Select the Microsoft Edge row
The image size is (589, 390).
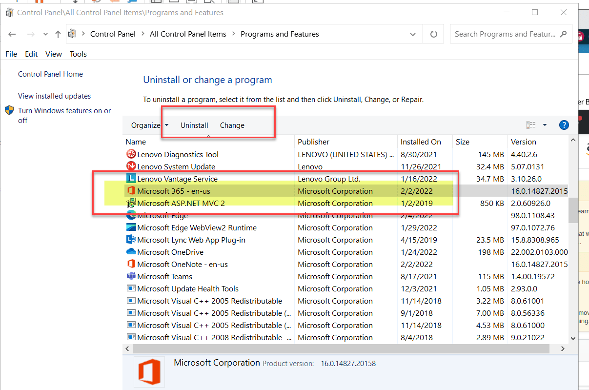pos(346,215)
